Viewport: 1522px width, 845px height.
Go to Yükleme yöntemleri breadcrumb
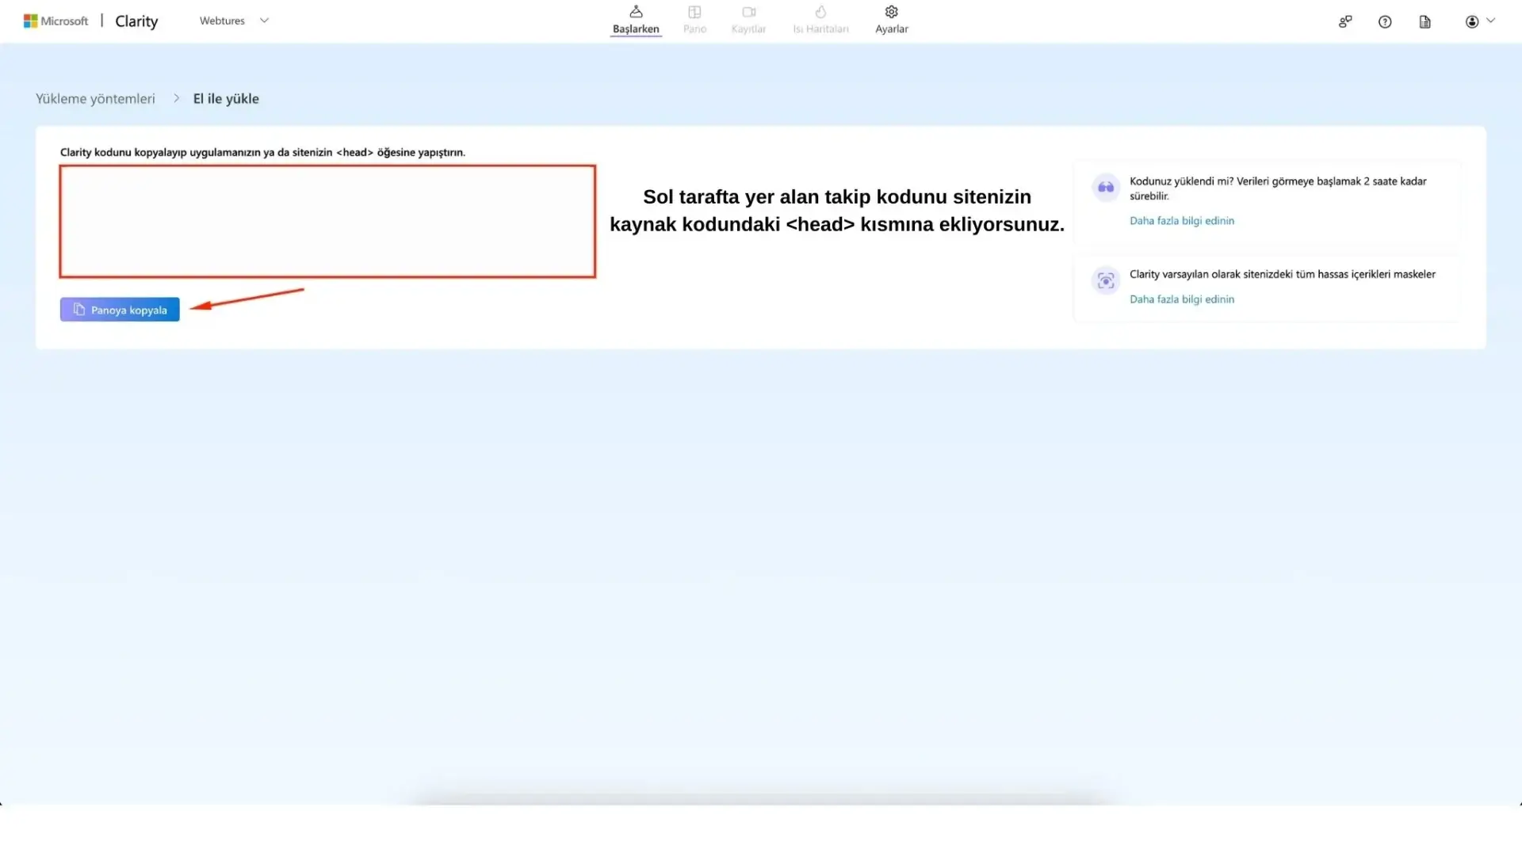94,98
